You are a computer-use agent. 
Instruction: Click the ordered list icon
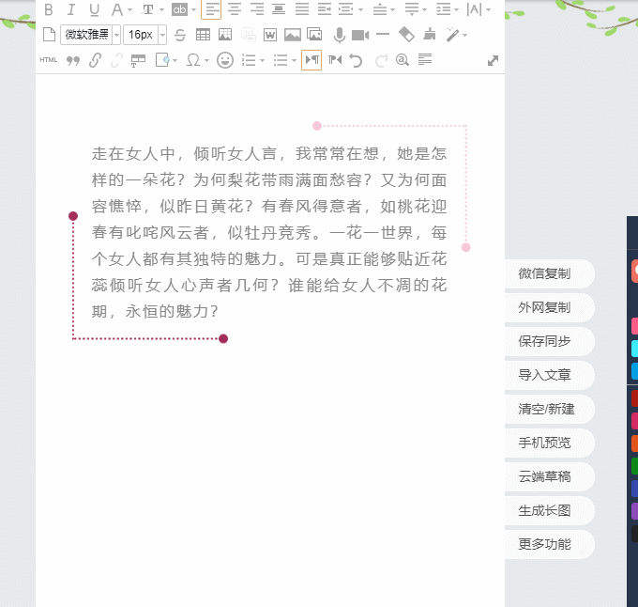point(249,60)
